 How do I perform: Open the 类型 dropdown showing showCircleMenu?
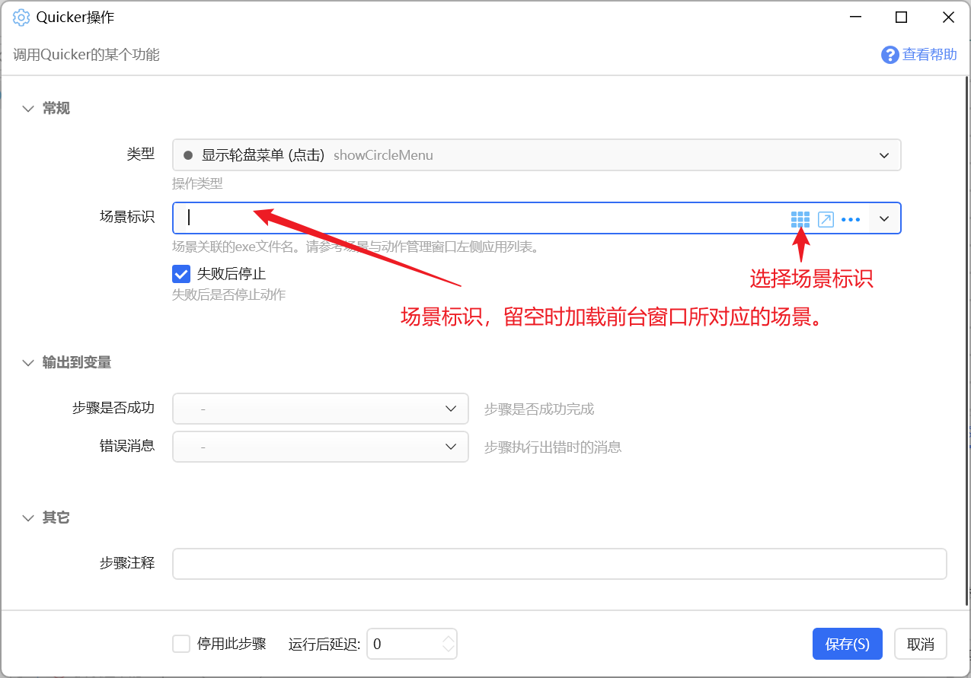537,155
